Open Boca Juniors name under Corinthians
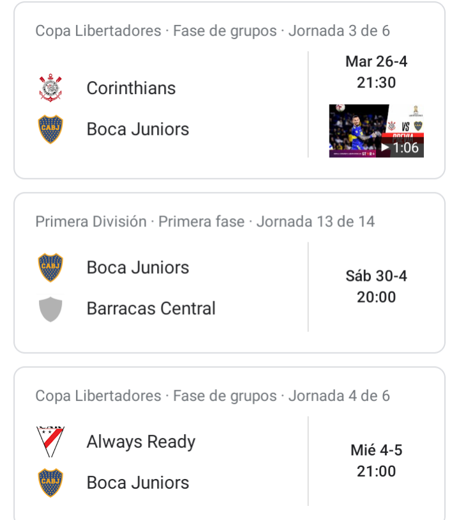 pos(138,129)
